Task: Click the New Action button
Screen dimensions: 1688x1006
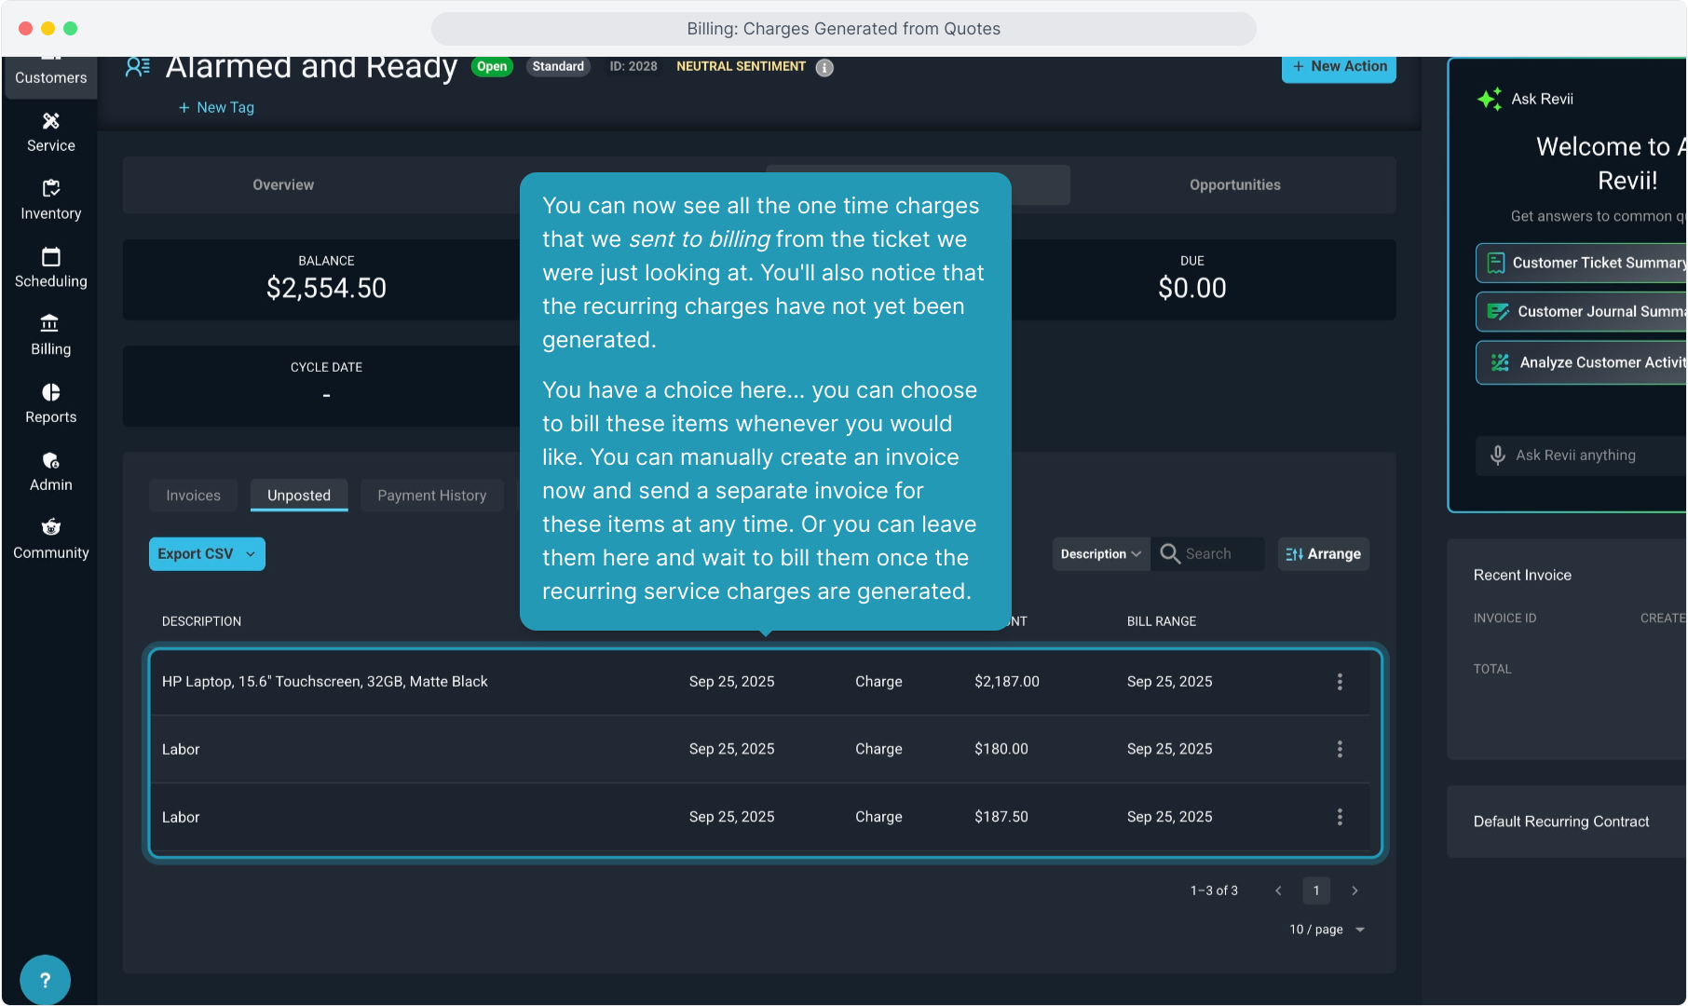Action: click(1339, 67)
